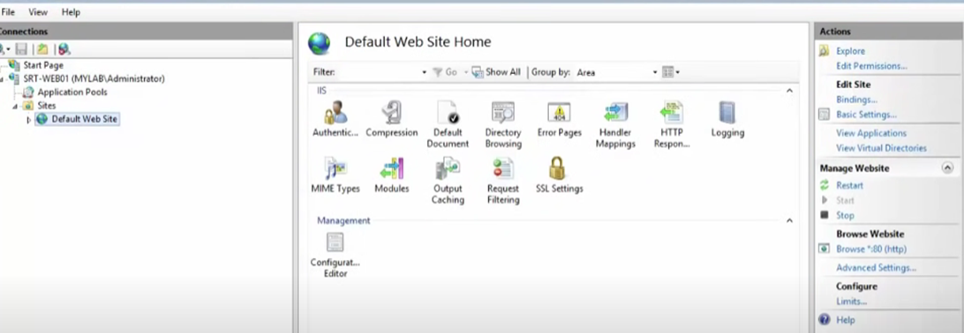Image resolution: width=964 pixels, height=333 pixels.
Task: Open the MIME Types feature
Action: [x=335, y=168]
